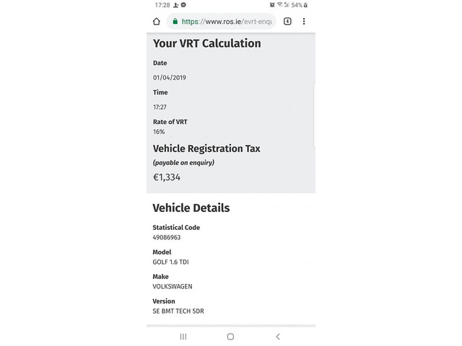Tap the date value 01/04/2019
Screen dimensions: 462x346
[x=169, y=77]
